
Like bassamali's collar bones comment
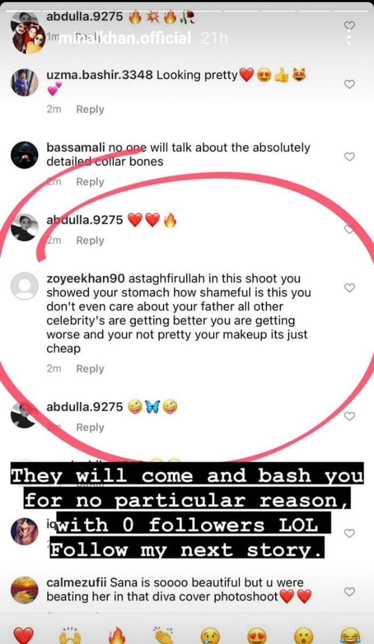tap(349, 157)
